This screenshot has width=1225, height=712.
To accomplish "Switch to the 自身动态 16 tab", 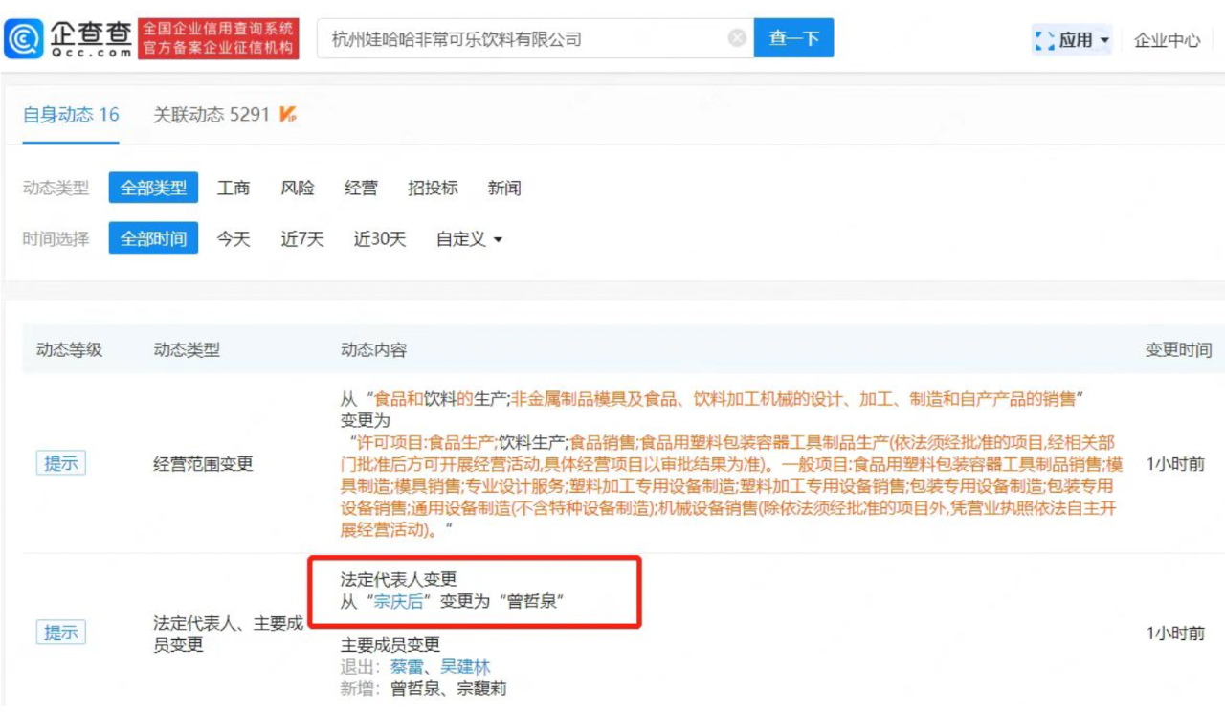I will pos(71,115).
